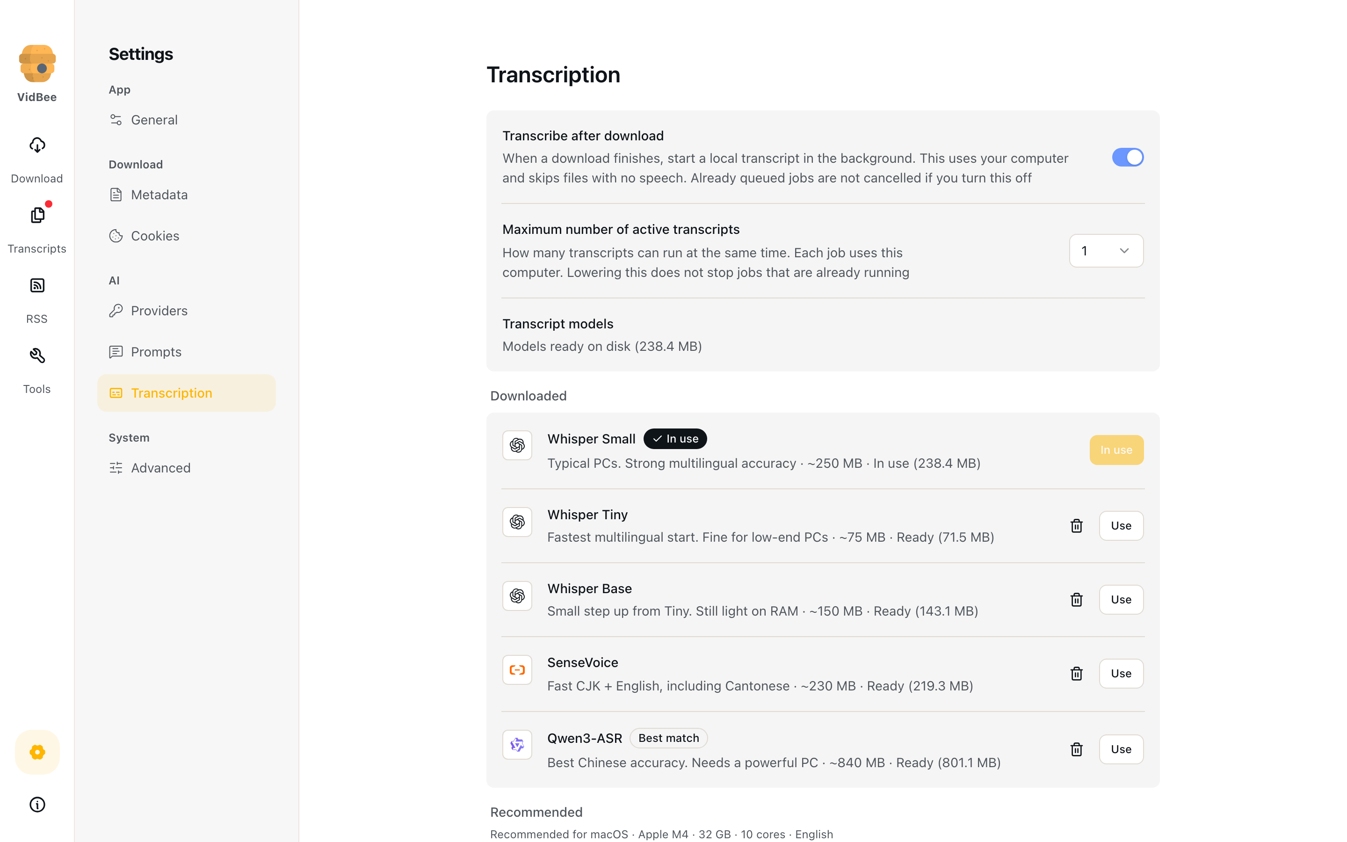Image resolution: width=1347 pixels, height=842 pixels.
Task: Click the Settings sidebar heading
Action: pyautogui.click(x=141, y=54)
